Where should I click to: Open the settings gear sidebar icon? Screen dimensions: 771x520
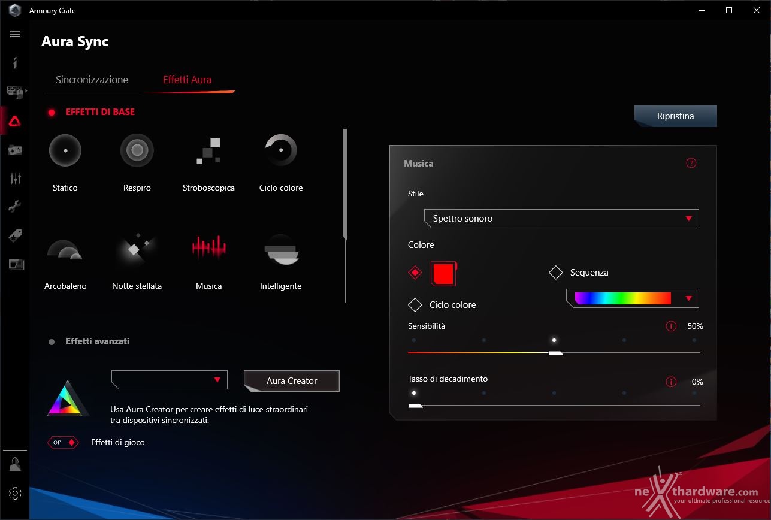15,493
